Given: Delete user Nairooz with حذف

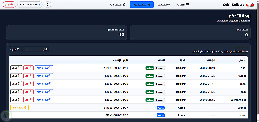Looking at the screenshot, I should [16, 76].
